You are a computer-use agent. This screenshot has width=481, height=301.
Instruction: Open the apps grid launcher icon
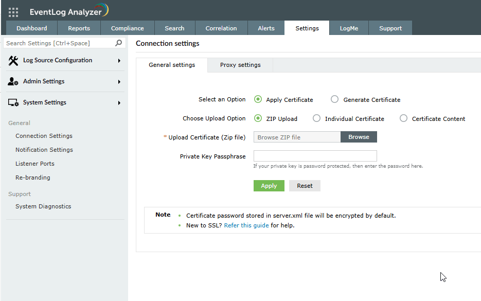click(x=13, y=12)
